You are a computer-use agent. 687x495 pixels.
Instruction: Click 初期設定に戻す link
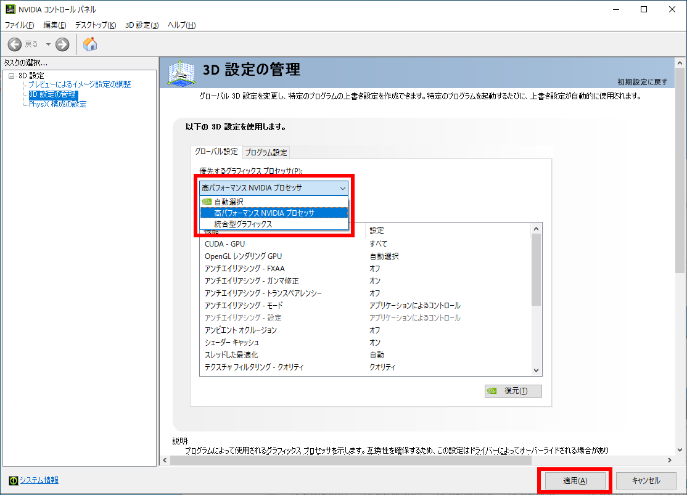[x=643, y=82]
